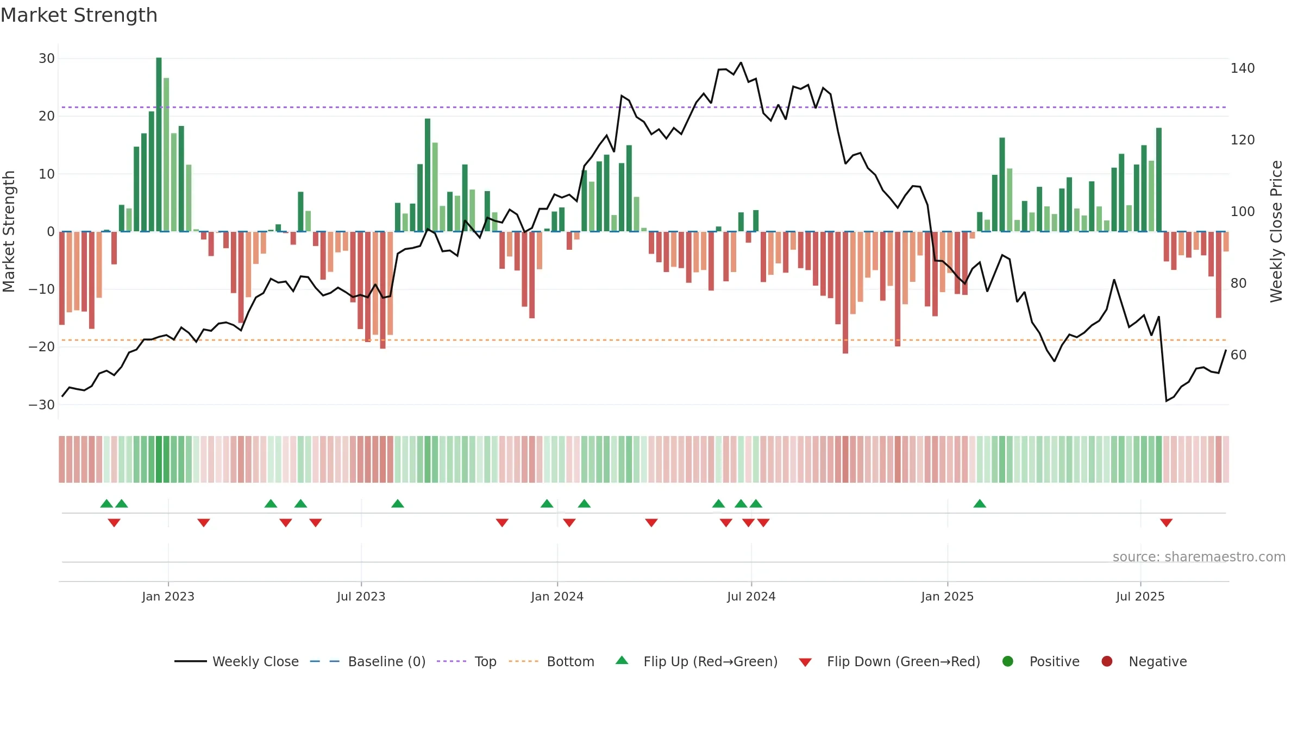Screen dimensions: 1304x733
Task: Click the flip-down marker after Jan 2023
Action: click(x=204, y=522)
